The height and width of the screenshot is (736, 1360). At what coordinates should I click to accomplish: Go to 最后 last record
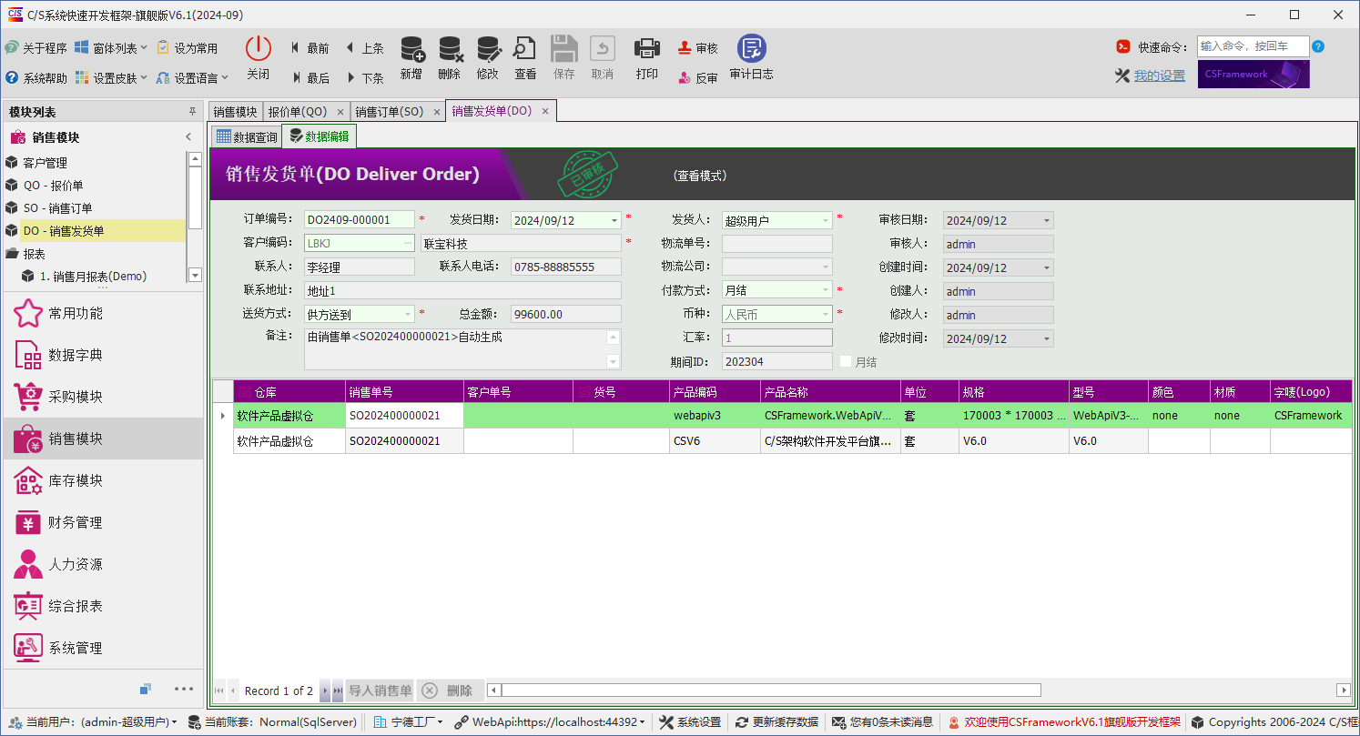pyautogui.click(x=310, y=78)
